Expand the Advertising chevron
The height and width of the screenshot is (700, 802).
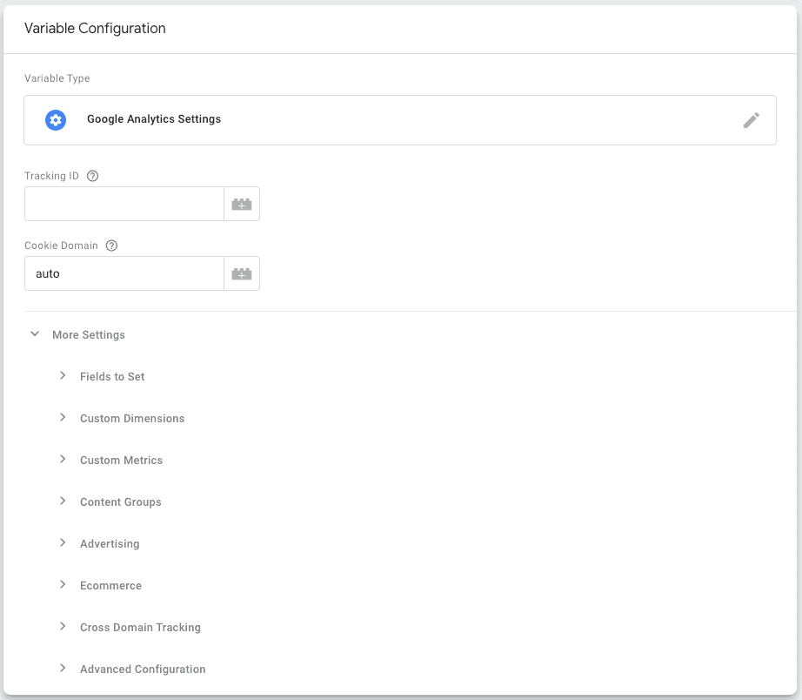point(63,542)
